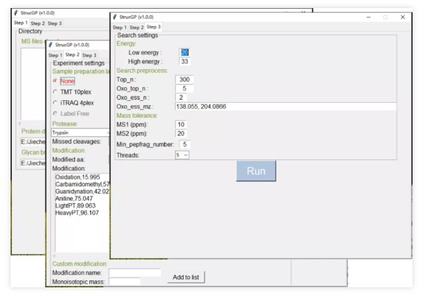Select the iTRAQ 4plex radio button
This screenshot has width=440, height=296.
55,102
